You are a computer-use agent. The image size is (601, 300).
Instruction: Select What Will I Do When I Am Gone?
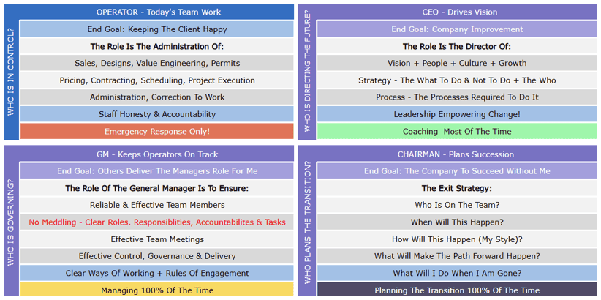[457, 273]
